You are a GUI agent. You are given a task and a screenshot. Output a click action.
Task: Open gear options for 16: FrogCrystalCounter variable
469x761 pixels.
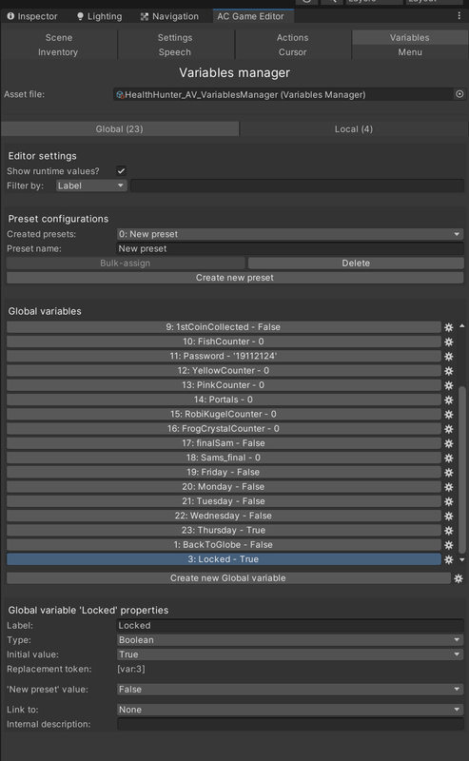click(x=449, y=429)
